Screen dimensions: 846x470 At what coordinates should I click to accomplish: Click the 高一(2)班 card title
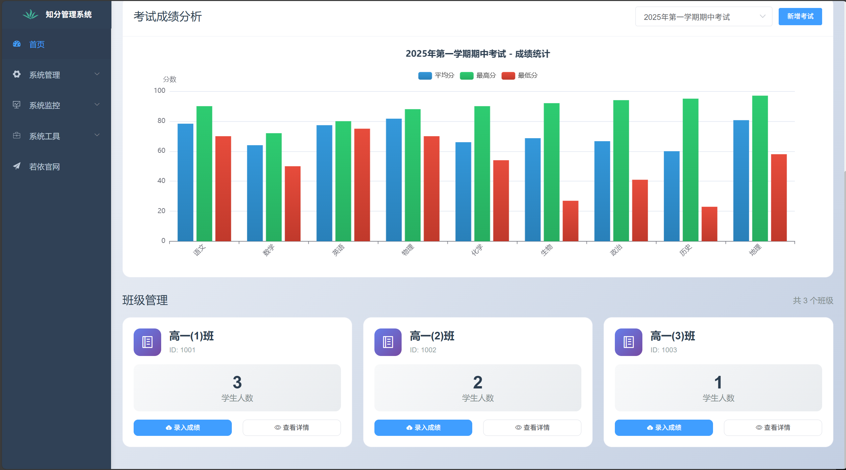pyautogui.click(x=432, y=336)
